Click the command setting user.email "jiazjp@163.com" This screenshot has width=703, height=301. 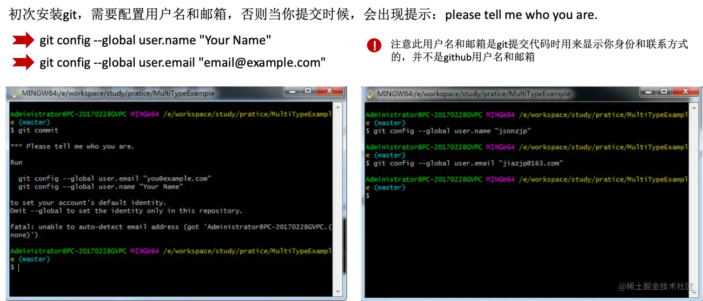tap(464, 163)
